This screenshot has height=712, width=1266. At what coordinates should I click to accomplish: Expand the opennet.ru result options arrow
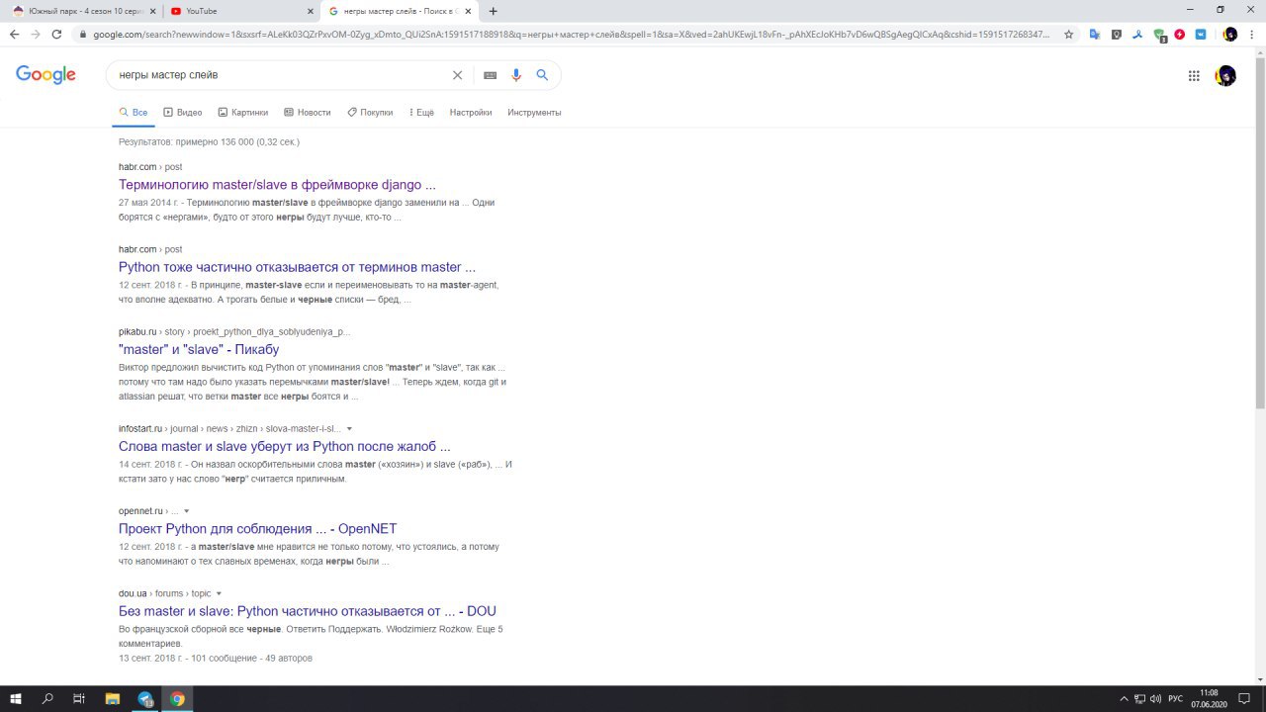pos(186,511)
